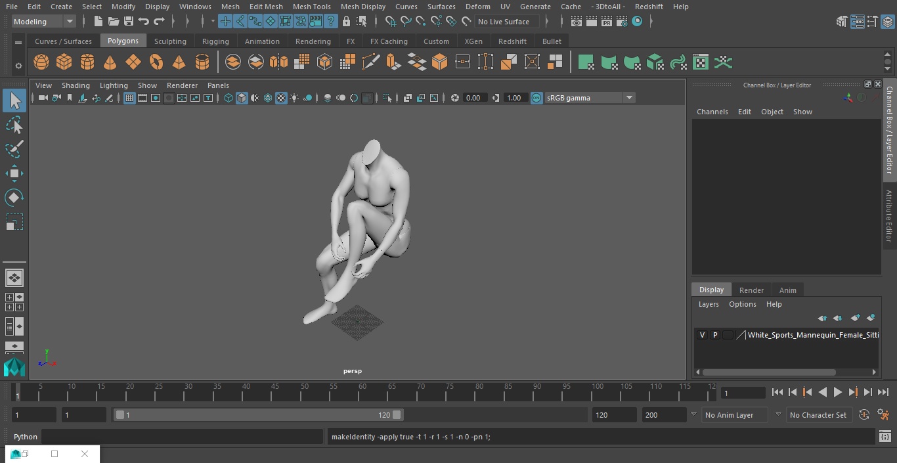Undo the last action
The width and height of the screenshot is (897, 463).
pos(144,22)
